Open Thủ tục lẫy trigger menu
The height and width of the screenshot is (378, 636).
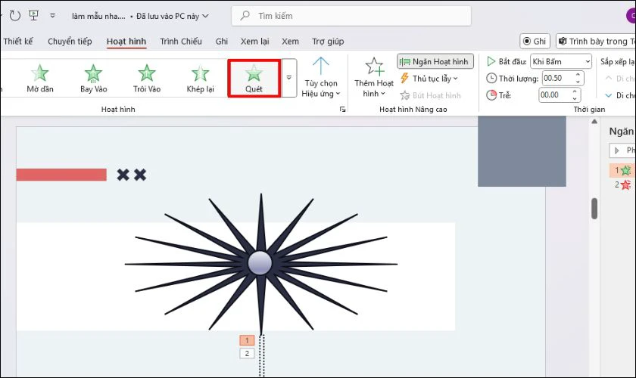(x=429, y=78)
